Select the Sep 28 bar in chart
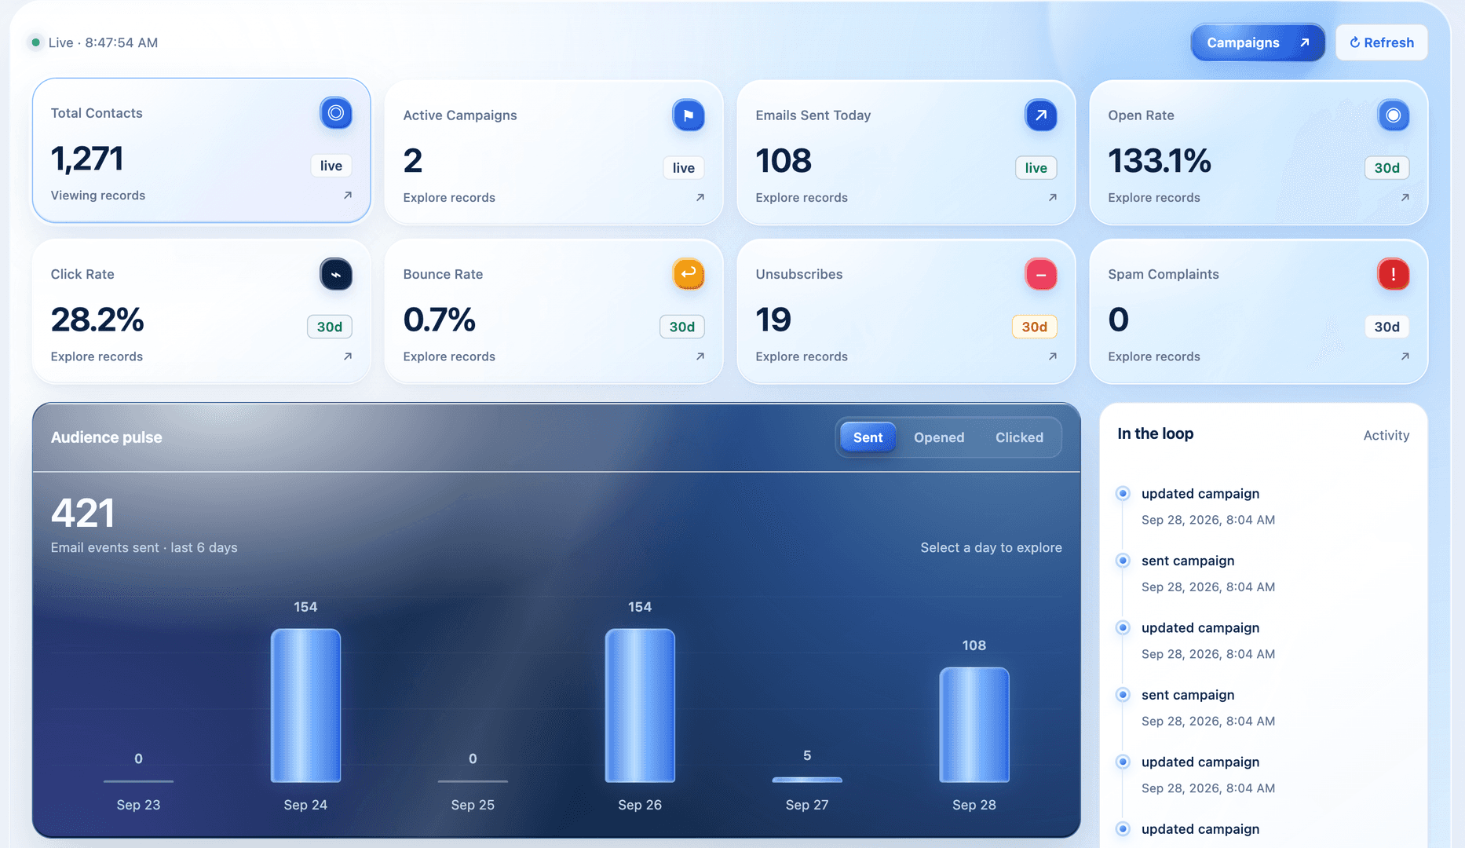This screenshot has width=1465, height=848. pyautogui.click(x=974, y=725)
